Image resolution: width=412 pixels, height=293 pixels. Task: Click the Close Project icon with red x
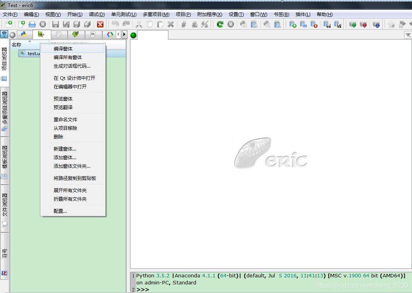[x=314, y=24]
